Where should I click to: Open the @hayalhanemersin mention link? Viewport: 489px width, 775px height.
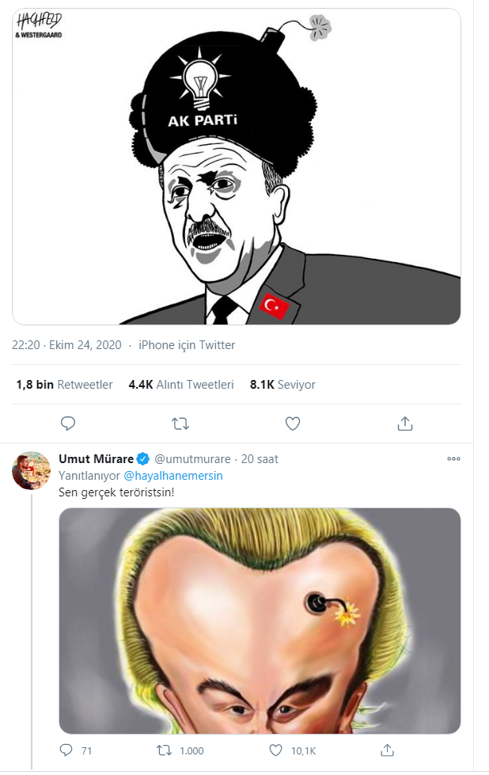(x=172, y=476)
